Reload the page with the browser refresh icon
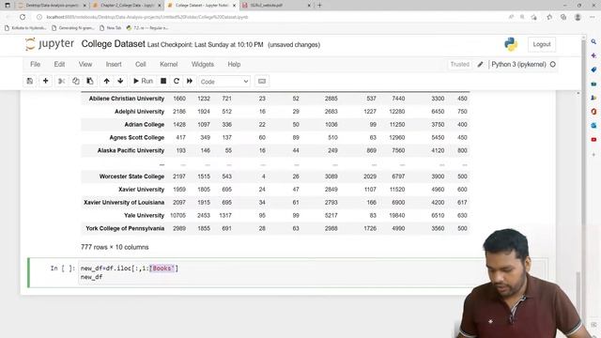The width and height of the screenshot is (601, 338). point(23,17)
